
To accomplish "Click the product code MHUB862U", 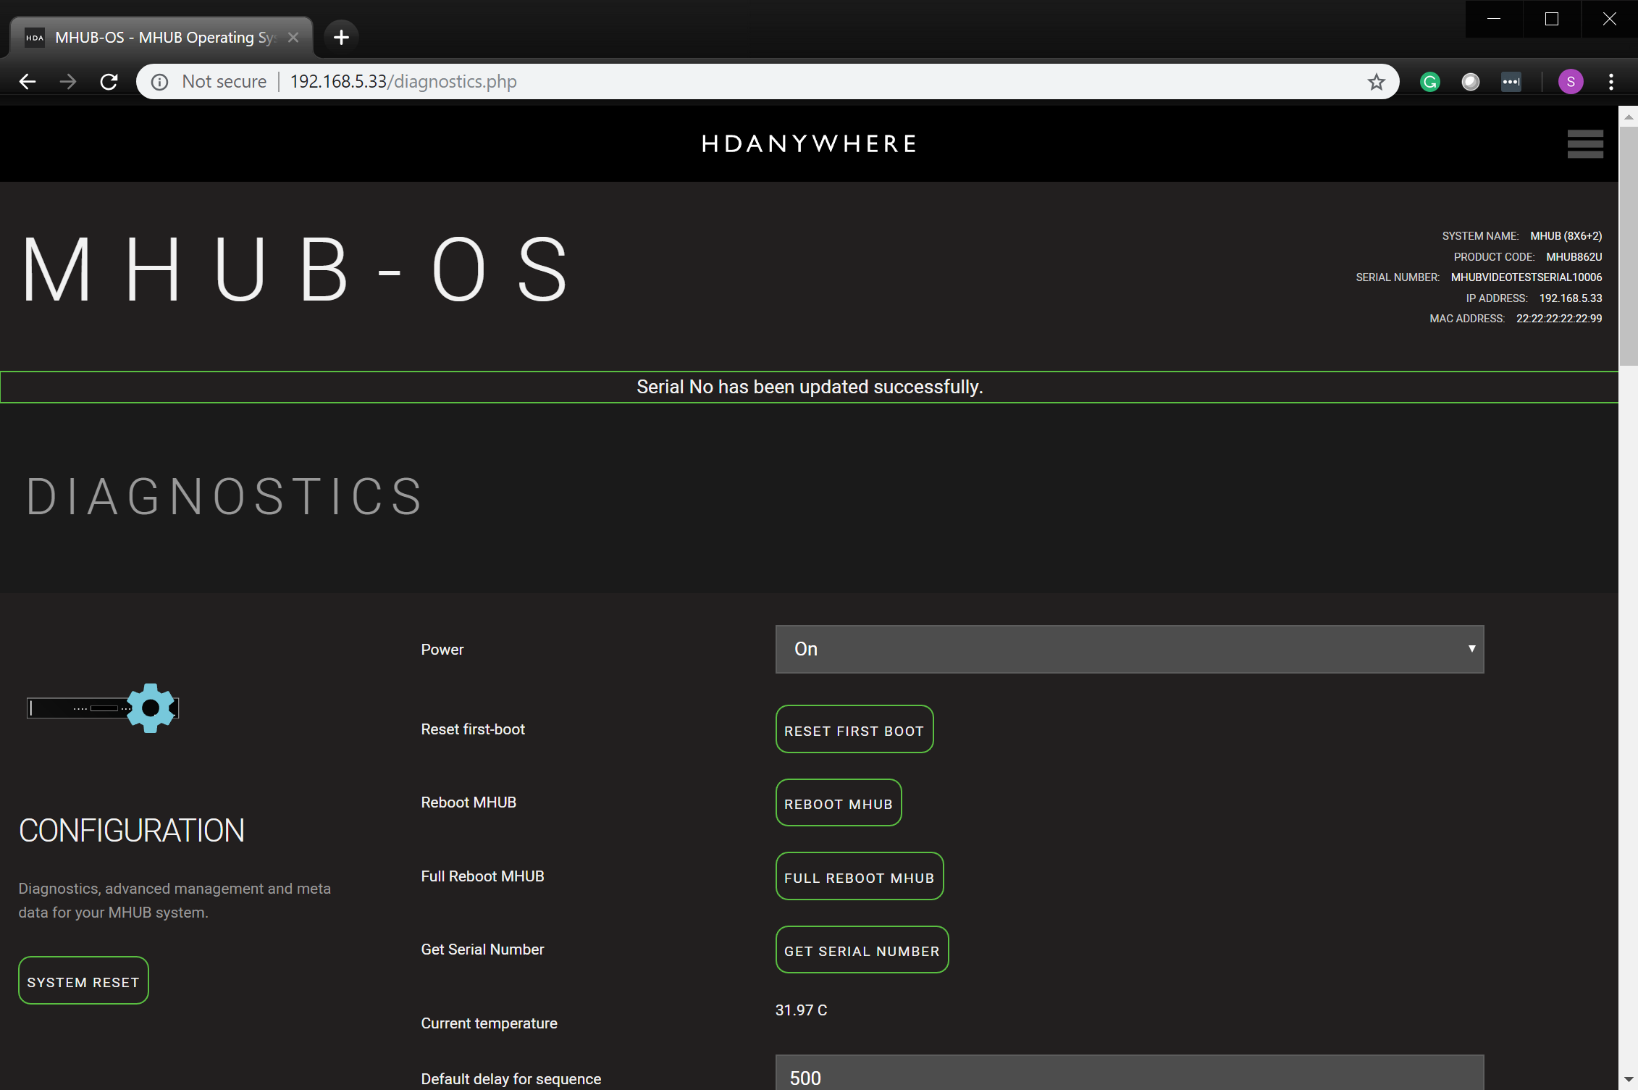I will pos(1574,257).
